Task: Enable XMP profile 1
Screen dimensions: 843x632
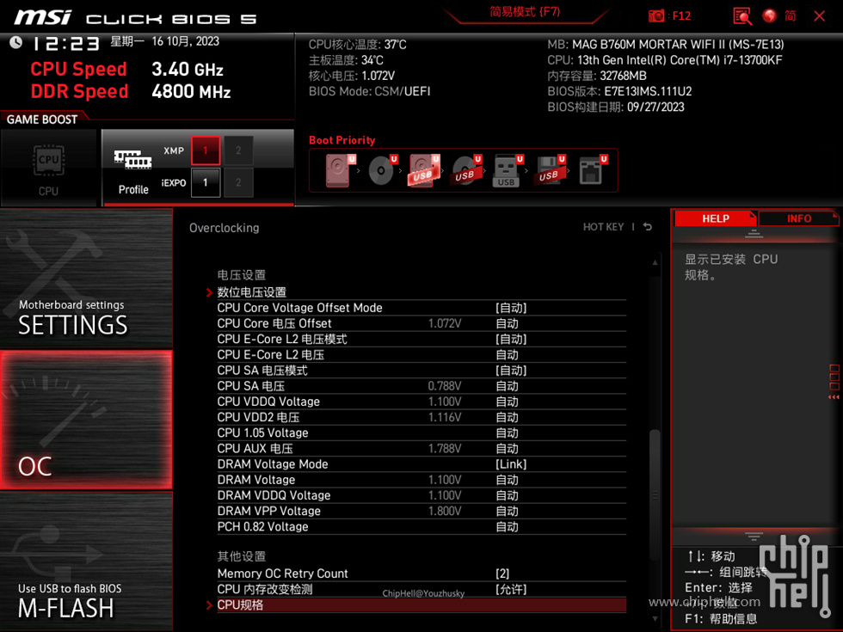Action: (x=206, y=150)
